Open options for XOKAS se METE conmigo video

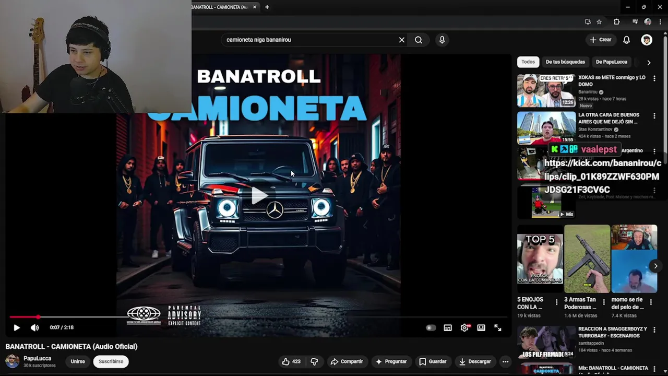tap(654, 78)
